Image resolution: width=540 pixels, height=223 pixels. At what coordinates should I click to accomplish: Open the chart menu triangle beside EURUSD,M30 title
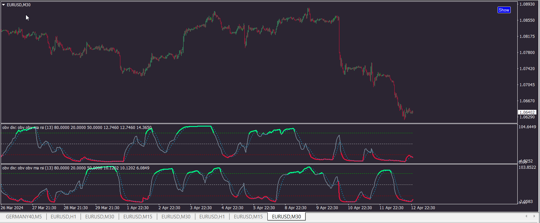pyautogui.click(x=4, y=5)
